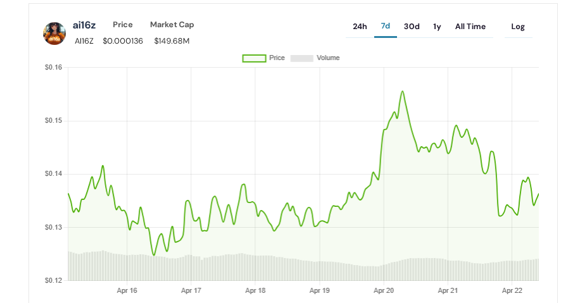580x303 pixels.
Task: Click the $0.12 y-axis label
Action: (x=54, y=280)
